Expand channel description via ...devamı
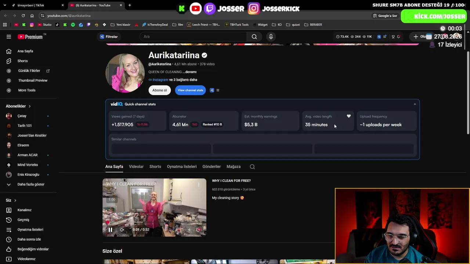The height and width of the screenshot is (264, 470). [x=189, y=72]
